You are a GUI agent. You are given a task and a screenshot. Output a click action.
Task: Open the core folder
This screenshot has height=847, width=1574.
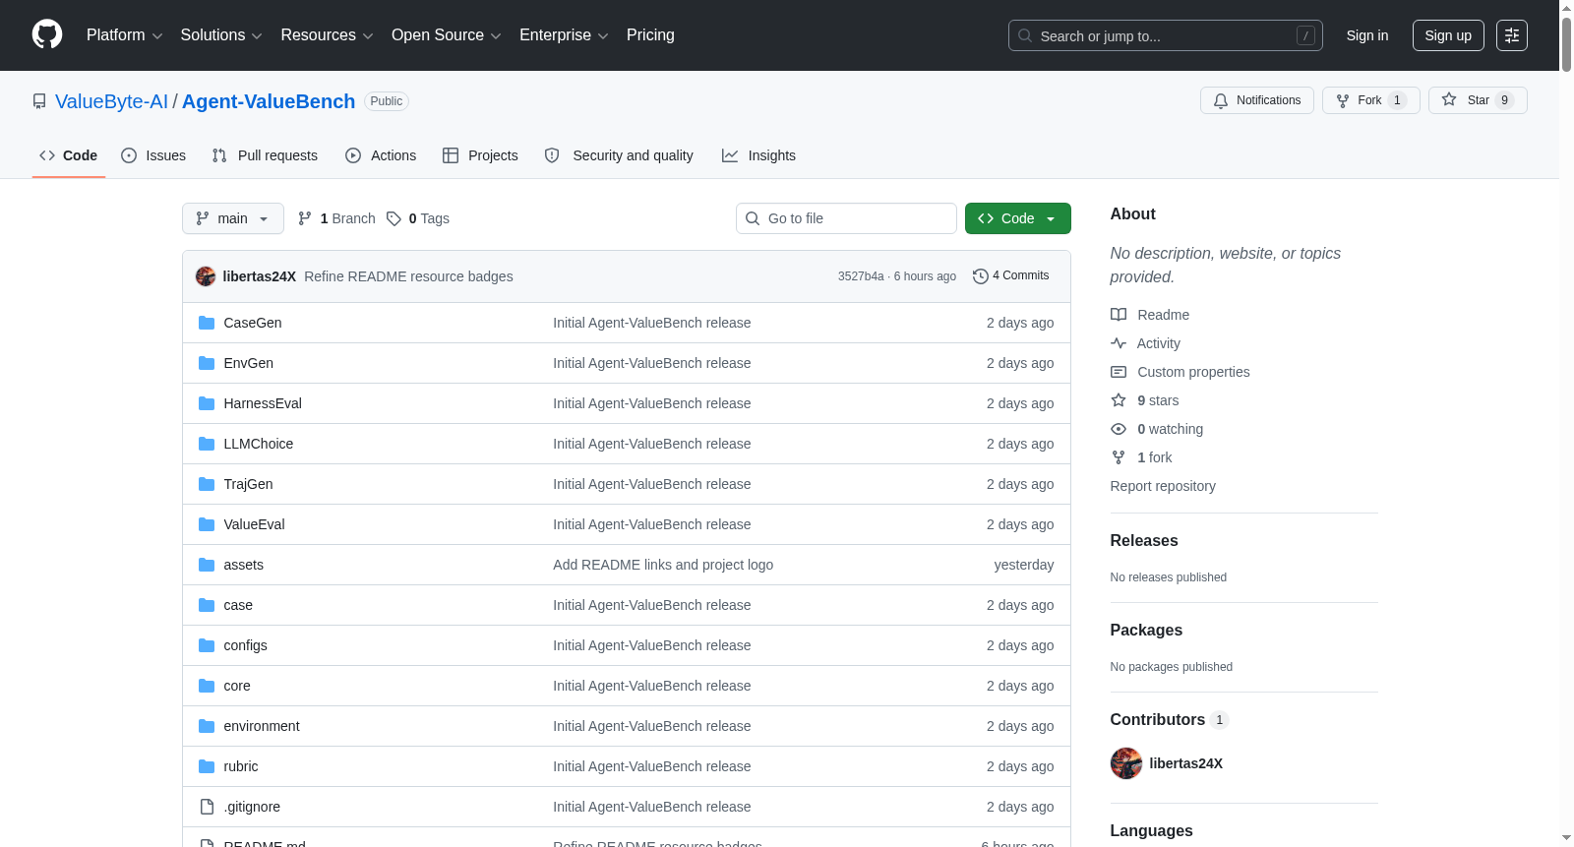(237, 686)
